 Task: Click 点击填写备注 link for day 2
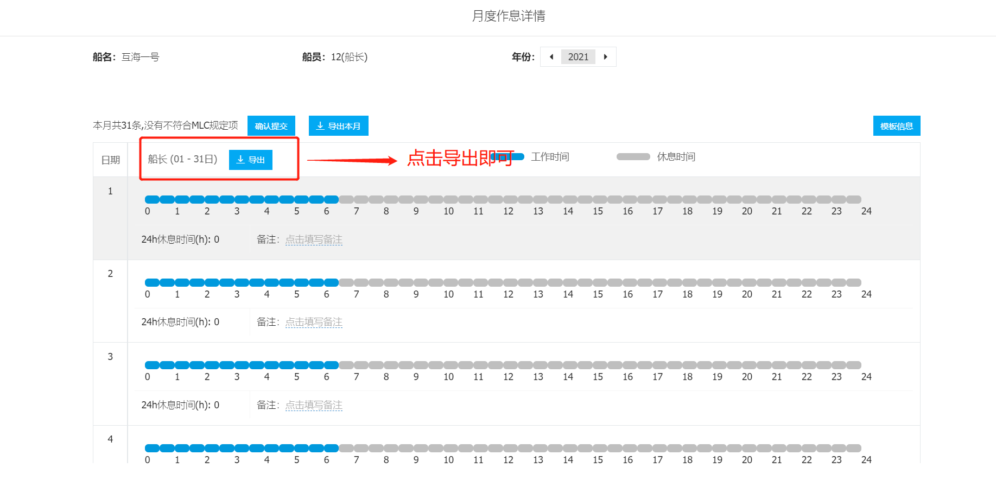click(x=314, y=322)
